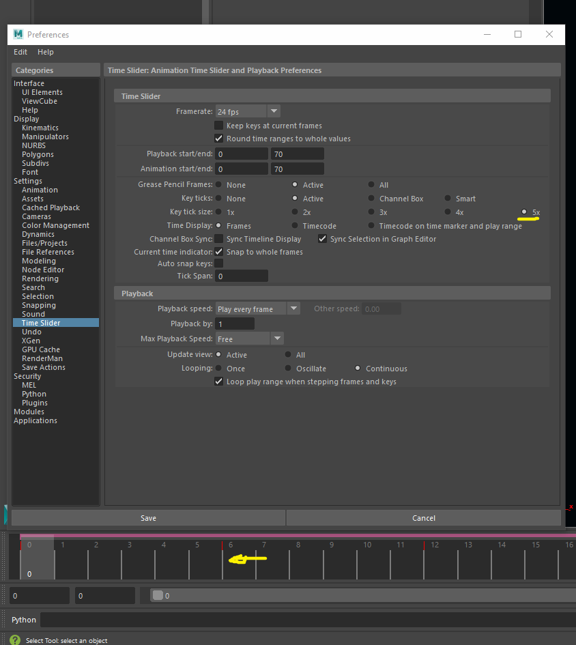Set Update view to All
The height and width of the screenshot is (645, 576).
click(x=288, y=355)
